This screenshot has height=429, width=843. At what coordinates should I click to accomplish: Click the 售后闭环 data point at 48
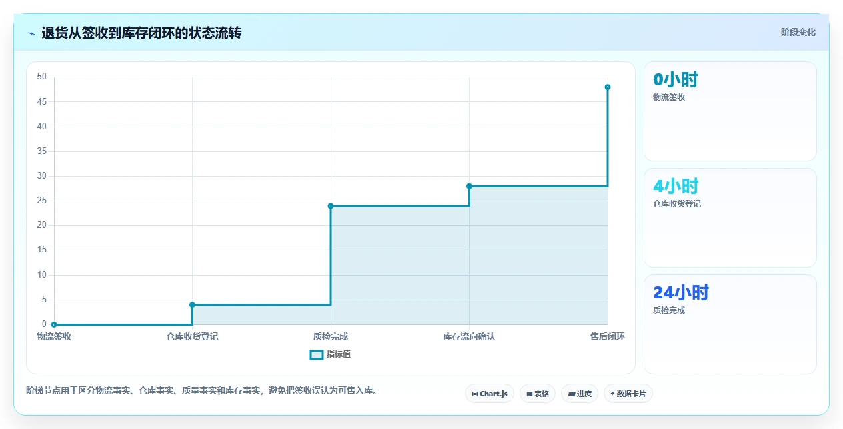click(x=608, y=87)
